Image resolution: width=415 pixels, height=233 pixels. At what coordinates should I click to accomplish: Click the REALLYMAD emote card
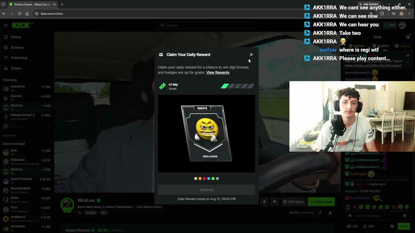pos(207,133)
